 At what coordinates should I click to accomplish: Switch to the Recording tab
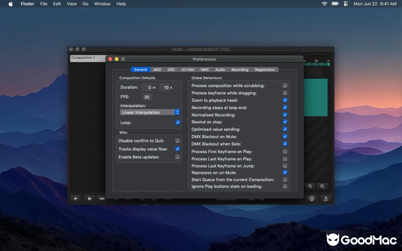pos(240,70)
